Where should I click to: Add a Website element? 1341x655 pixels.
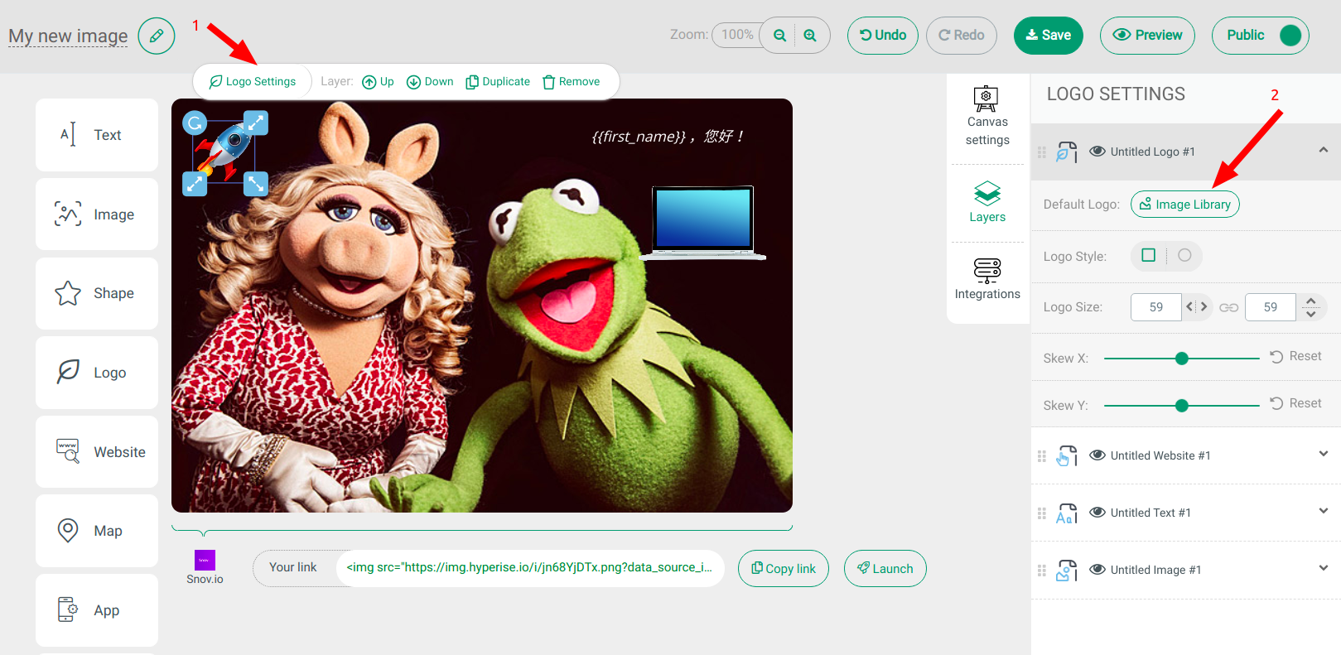pyautogui.click(x=97, y=452)
